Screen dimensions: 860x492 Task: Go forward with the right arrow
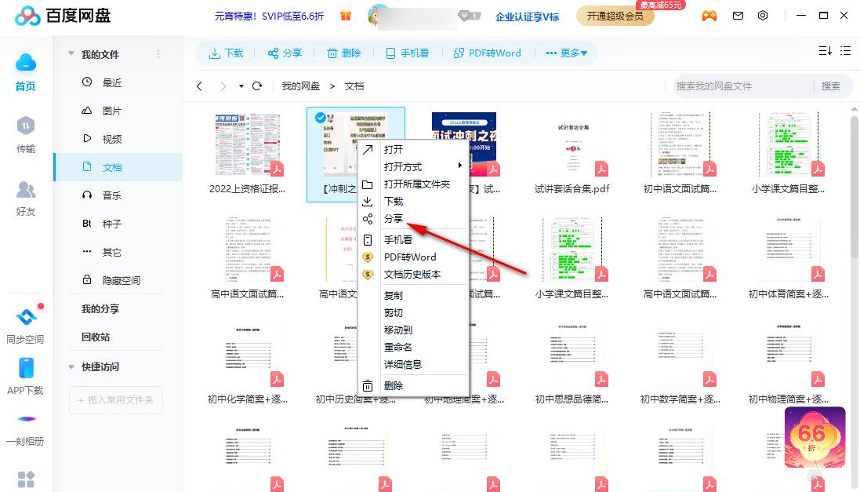[223, 86]
